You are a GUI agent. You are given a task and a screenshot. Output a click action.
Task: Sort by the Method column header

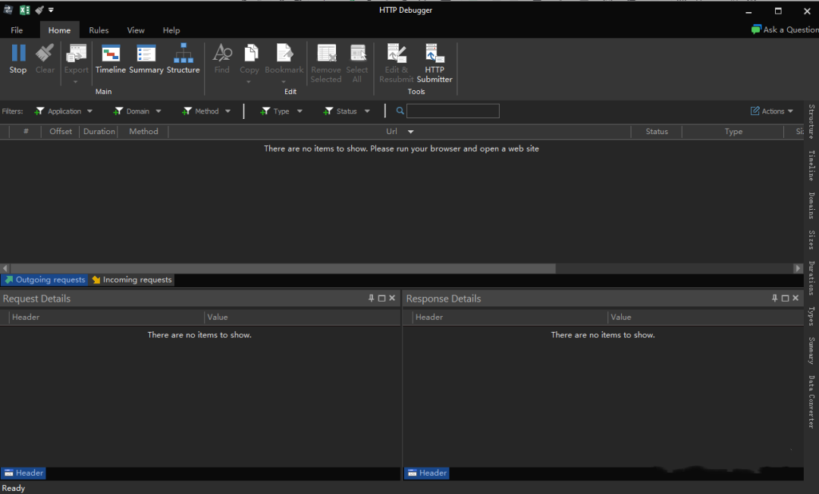coord(143,131)
